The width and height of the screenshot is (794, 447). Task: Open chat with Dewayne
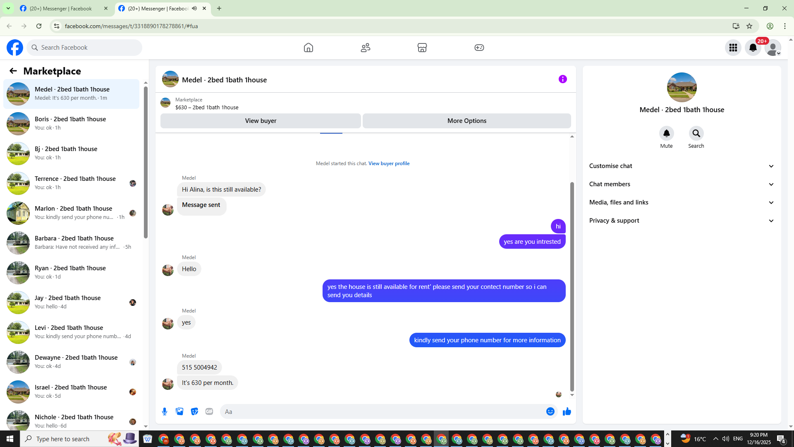pos(72,362)
